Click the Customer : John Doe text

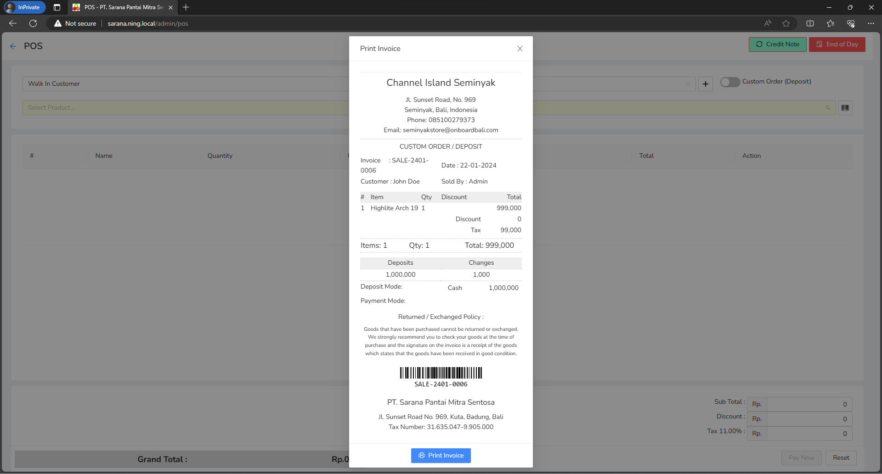pyautogui.click(x=390, y=182)
